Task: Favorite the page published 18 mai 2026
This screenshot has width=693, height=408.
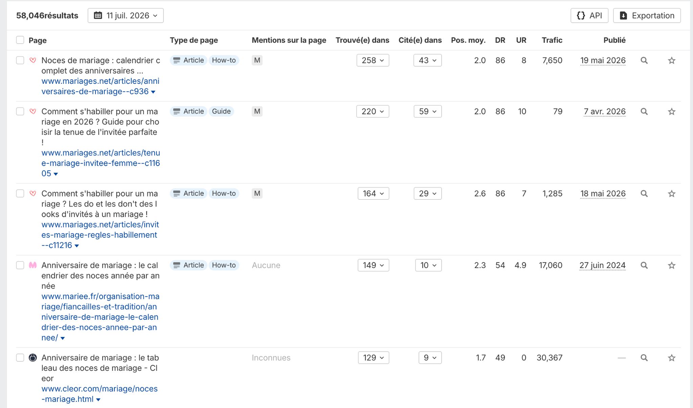Action: click(x=672, y=194)
